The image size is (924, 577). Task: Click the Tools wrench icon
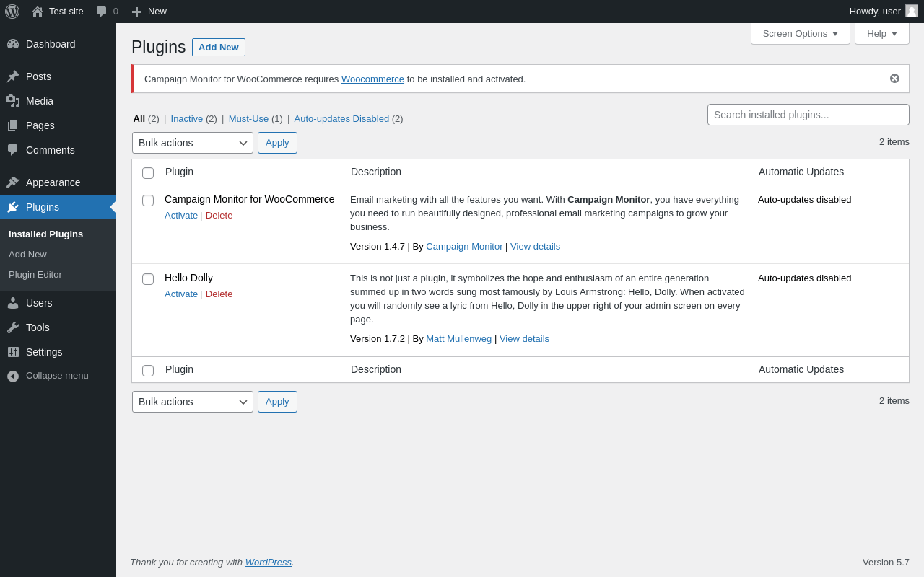tap(13, 327)
